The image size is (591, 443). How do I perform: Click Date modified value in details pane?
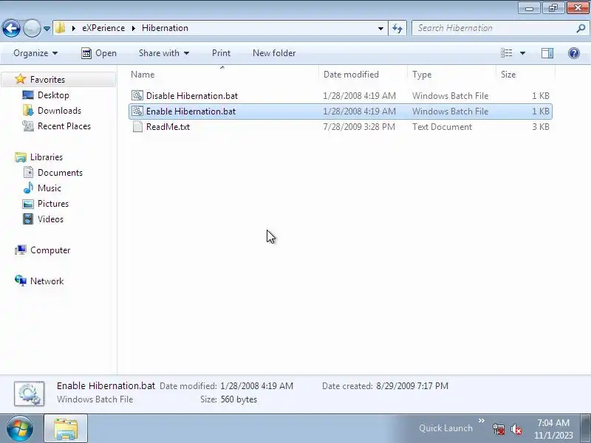tap(256, 385)
